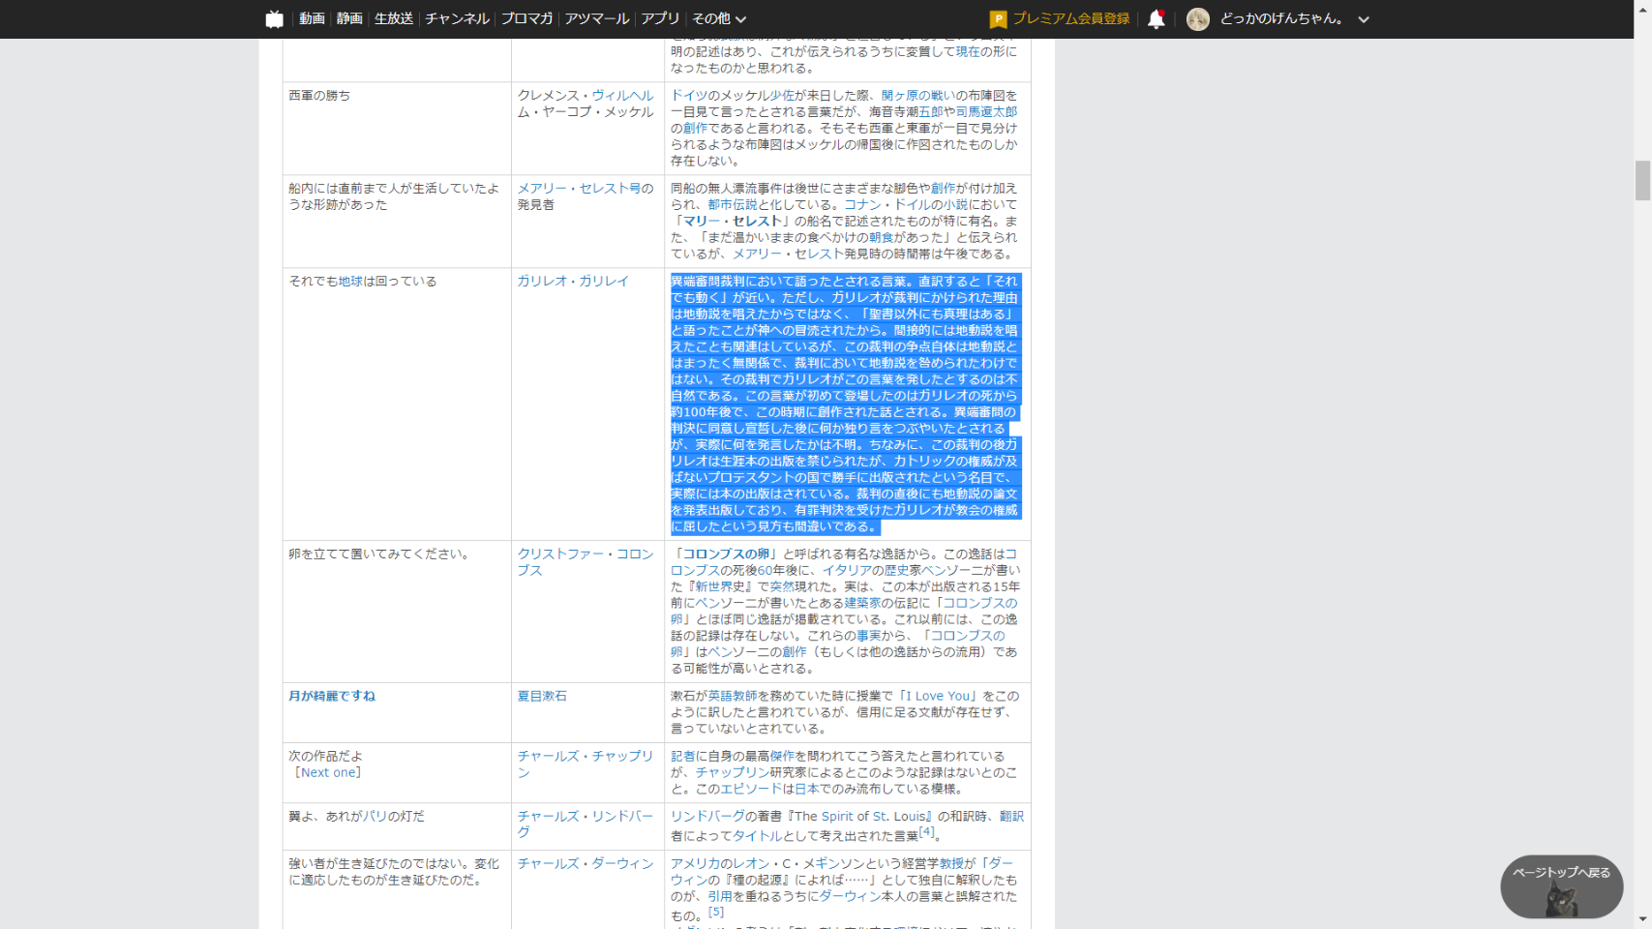
Task: Click the premium P badge icon
Action: tap(998, 19)
